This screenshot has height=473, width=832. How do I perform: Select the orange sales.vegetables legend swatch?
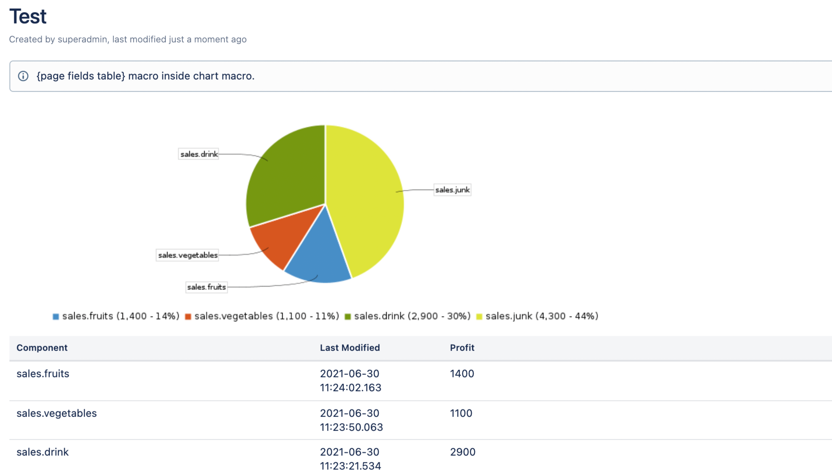[x=188, y=316]
